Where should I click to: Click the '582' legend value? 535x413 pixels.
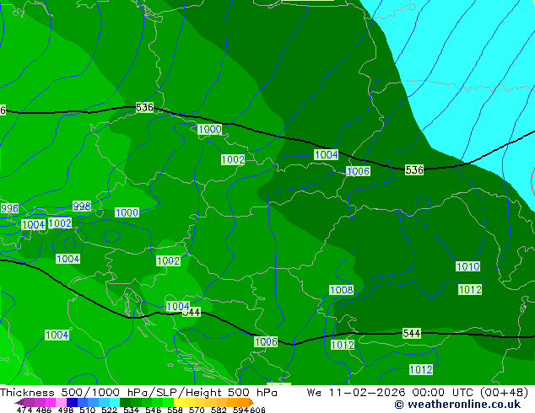(219, 410)
